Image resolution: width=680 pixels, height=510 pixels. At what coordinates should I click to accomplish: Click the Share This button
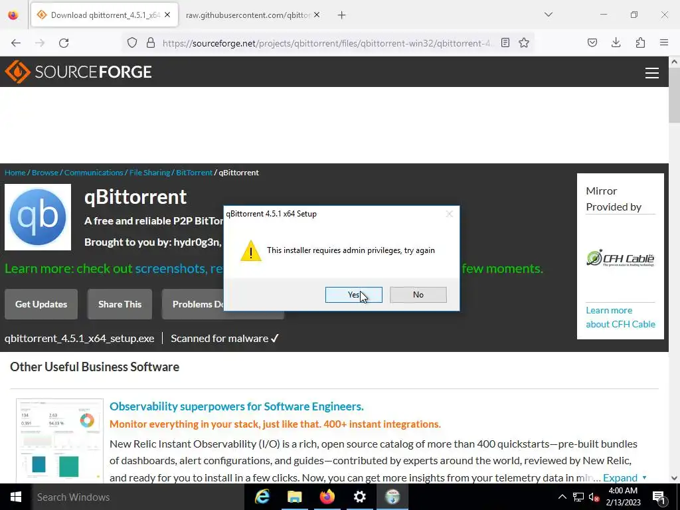point(120,304)
